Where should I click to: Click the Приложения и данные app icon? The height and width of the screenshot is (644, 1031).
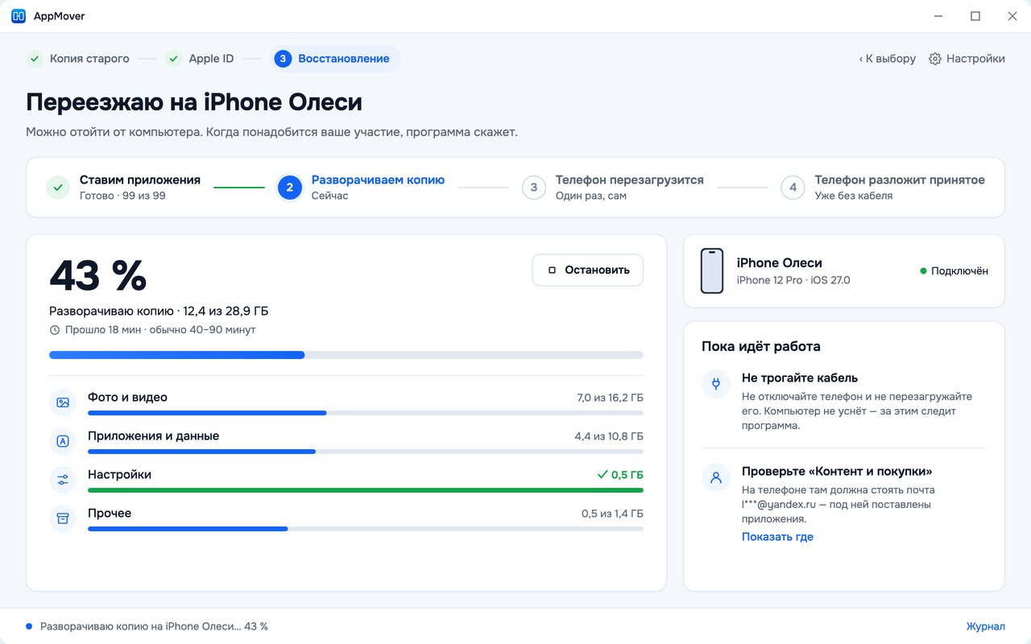tap(63, 441)
